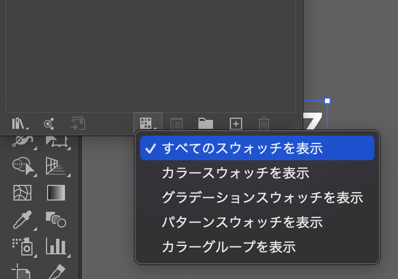This screenshot has height=279, width=398.
Task: Open Swatch Options list icon
Action: 177,124
